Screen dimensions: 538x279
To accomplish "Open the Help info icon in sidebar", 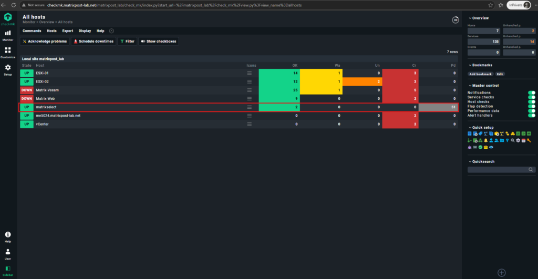I will [7, 237].
